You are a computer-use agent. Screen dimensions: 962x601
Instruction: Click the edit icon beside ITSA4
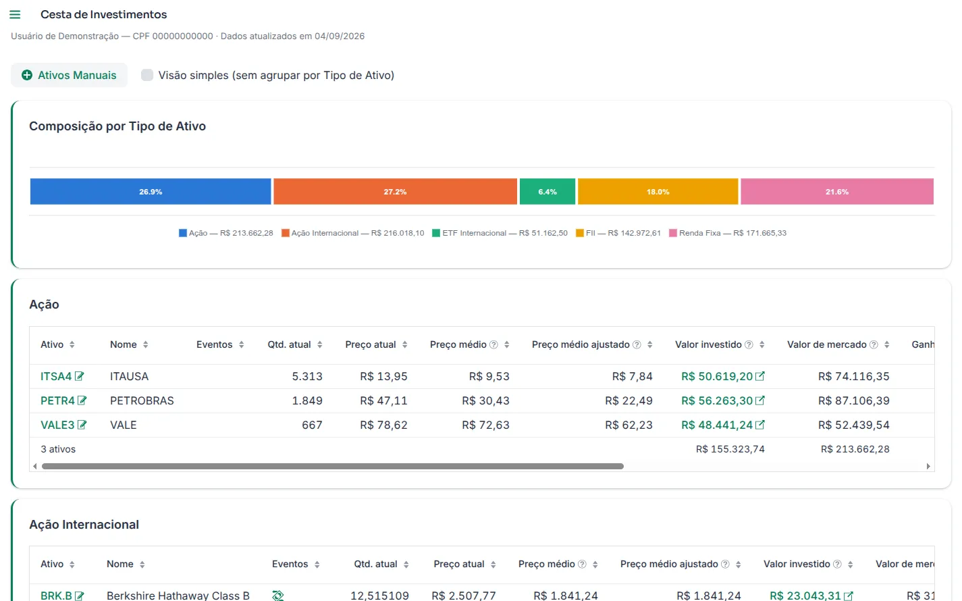pyautogui.click(x=80, y=376)
